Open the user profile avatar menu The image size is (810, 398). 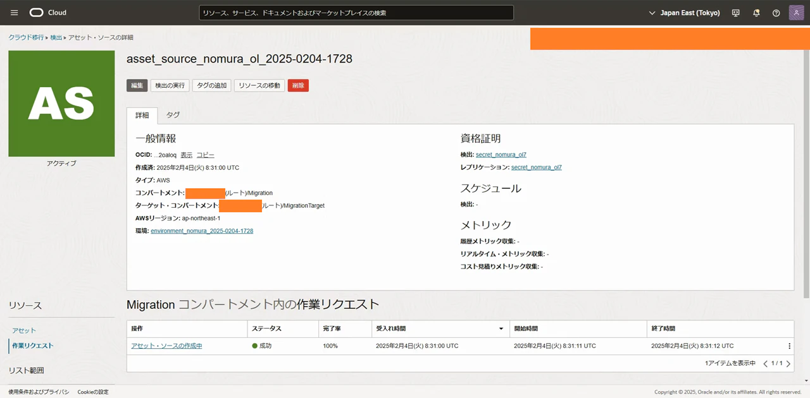796,13
